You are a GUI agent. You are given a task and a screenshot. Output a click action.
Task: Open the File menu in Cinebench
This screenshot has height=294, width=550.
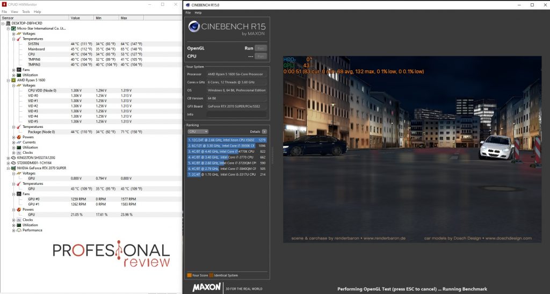(x=188, y=12)
